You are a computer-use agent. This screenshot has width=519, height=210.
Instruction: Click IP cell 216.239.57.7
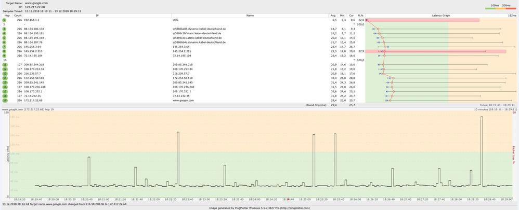click(x=32, y=74)
